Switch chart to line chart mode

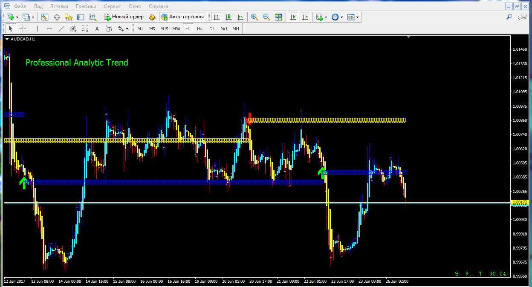(x=240, y=17)
